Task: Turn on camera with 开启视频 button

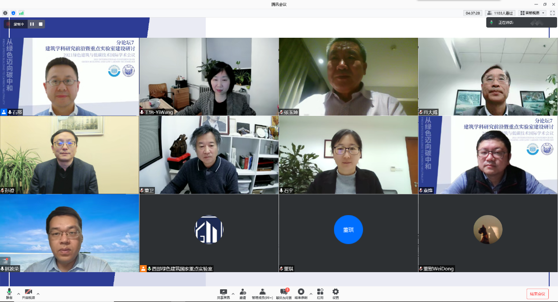Action: (x=28, y=294)
